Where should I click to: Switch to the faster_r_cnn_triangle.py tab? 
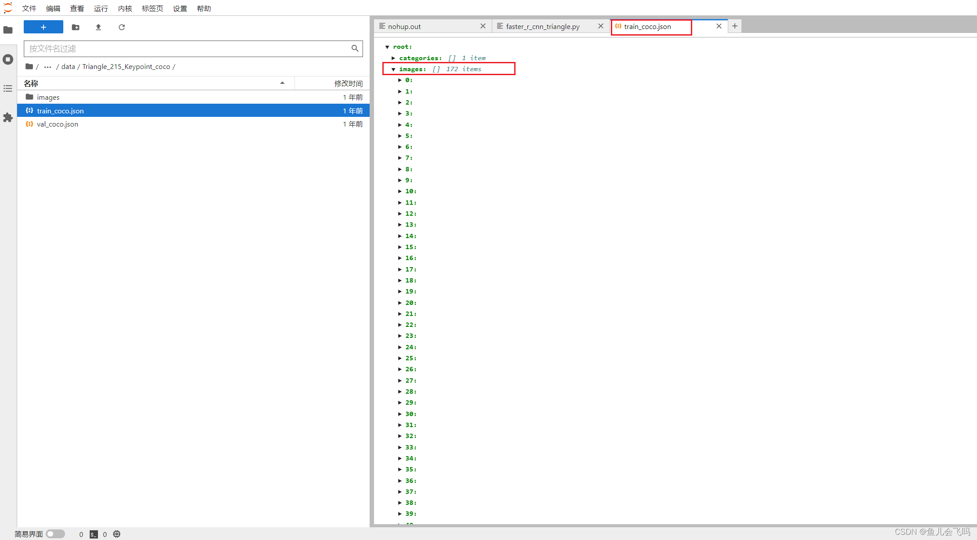pyautogui.click(x=542, y=26)
